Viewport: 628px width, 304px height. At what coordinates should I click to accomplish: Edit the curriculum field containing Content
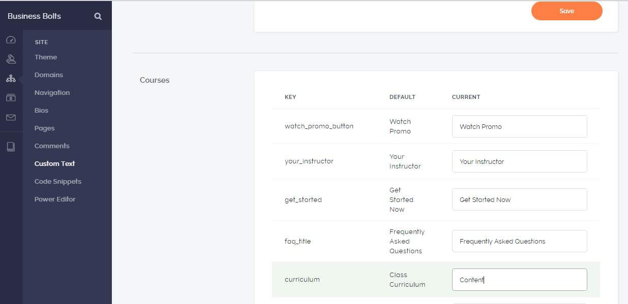519,280
